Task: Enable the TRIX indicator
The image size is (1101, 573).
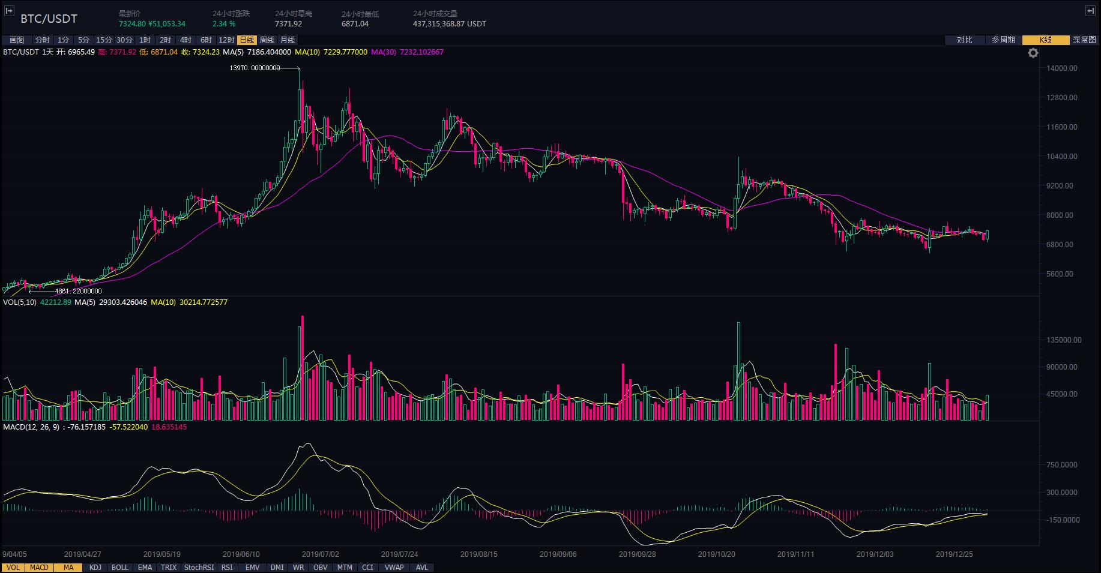Action: pos(169,568)
